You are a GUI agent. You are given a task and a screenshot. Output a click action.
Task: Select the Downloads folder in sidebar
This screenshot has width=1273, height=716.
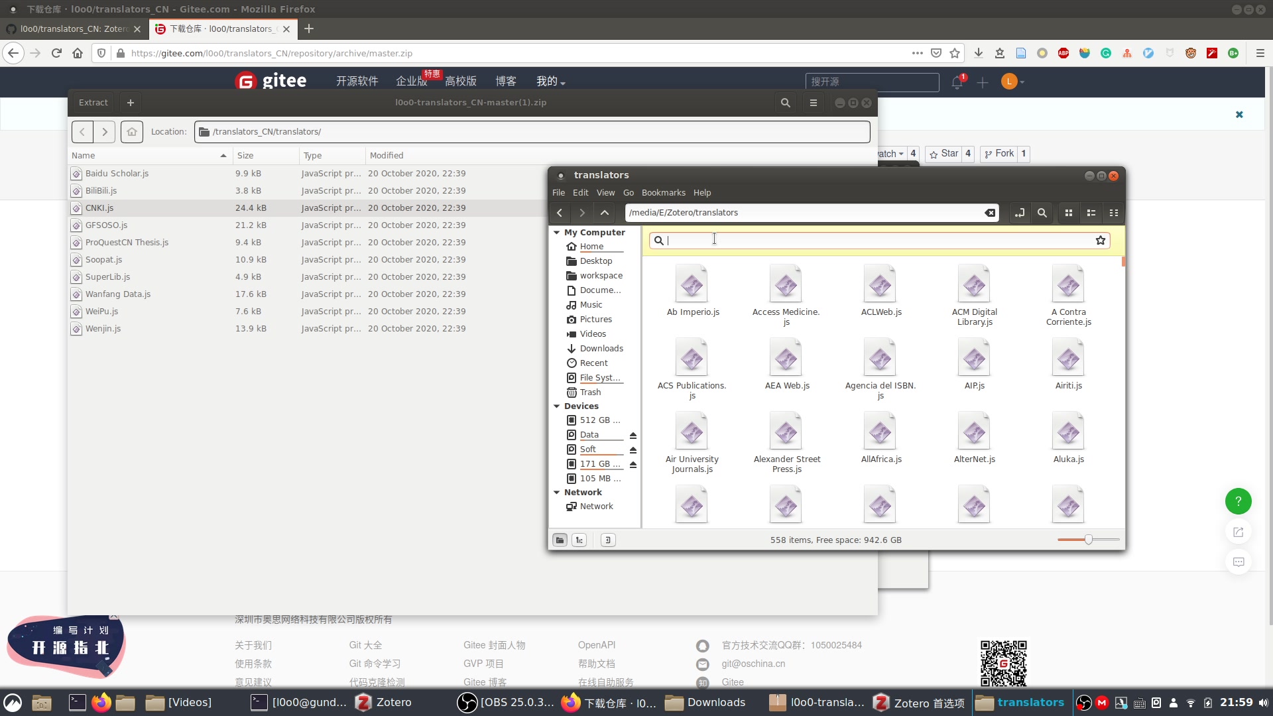[603, 348]
